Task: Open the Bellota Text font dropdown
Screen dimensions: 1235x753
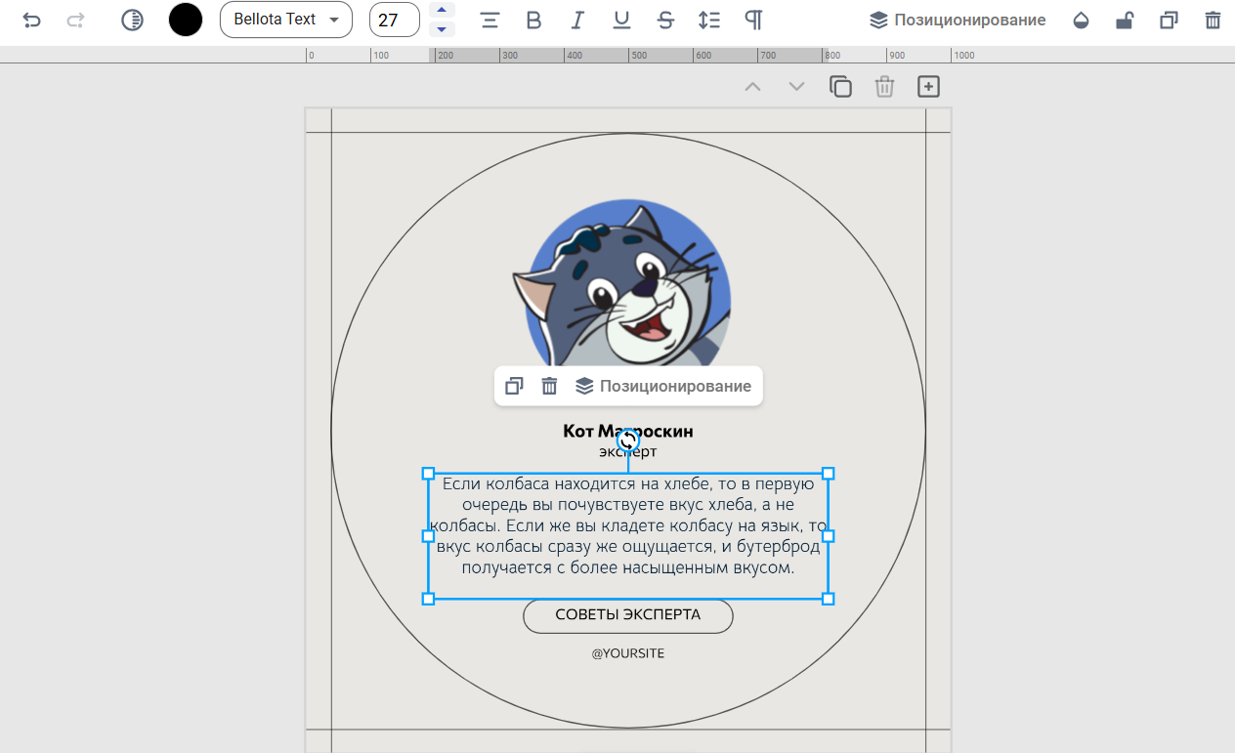Action: [x=286, y=20]
